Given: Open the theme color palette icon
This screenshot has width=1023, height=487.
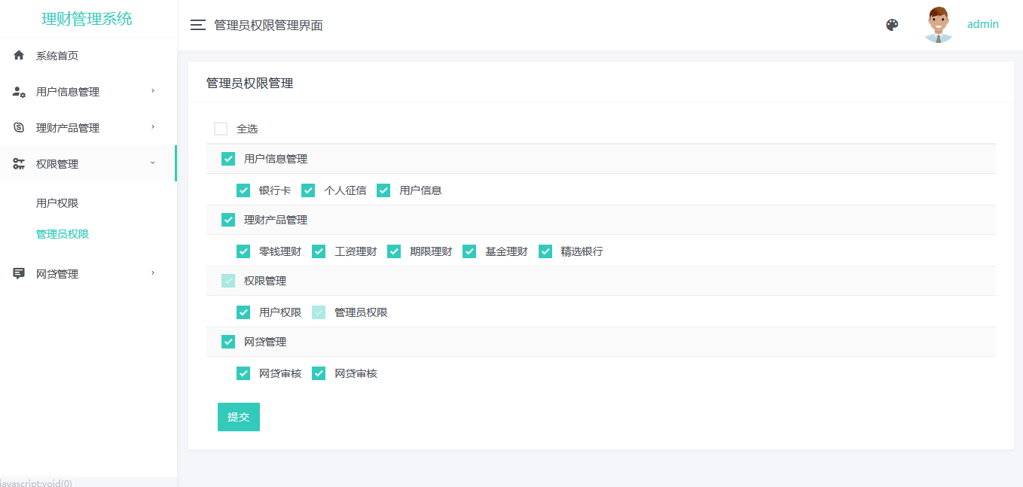Looking at the screenshot, I should [x=892, y=25].
